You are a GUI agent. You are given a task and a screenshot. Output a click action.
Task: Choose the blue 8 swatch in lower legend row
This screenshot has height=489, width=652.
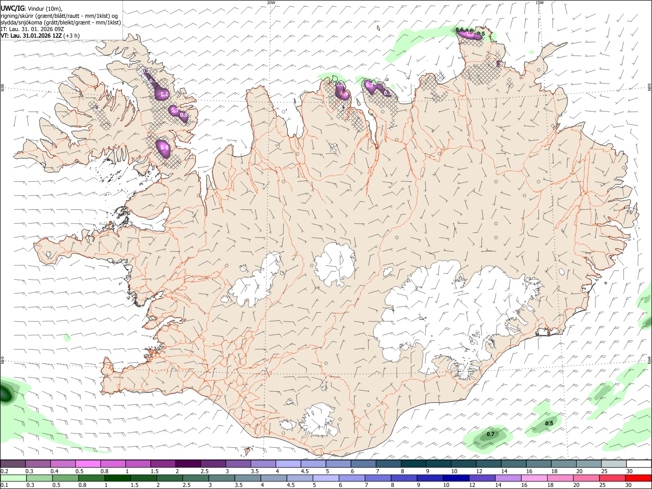coord(404,478)
